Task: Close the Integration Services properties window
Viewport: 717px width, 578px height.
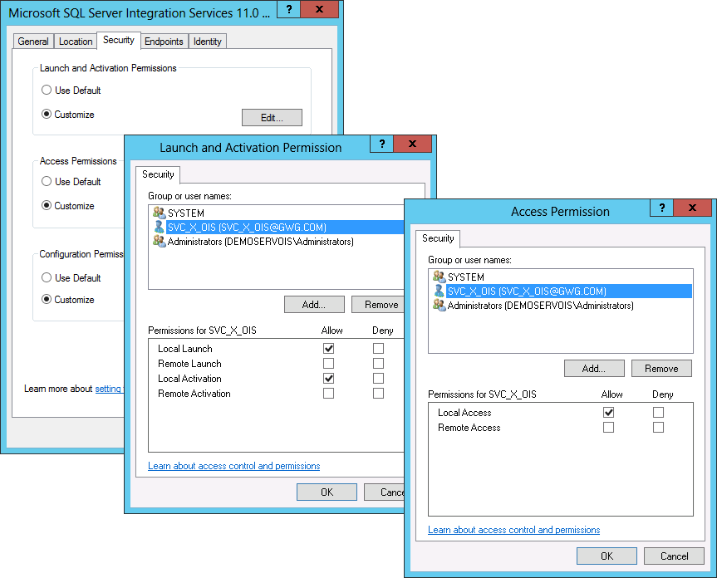Action: tap(319, 9)
